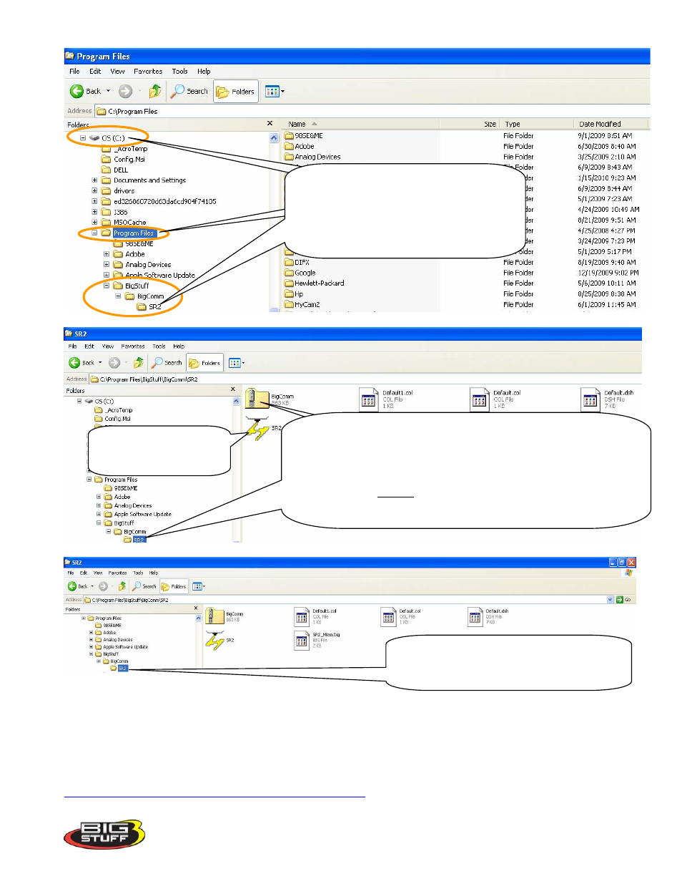Open Favorites menu in Program Files window

pos(148,72)
